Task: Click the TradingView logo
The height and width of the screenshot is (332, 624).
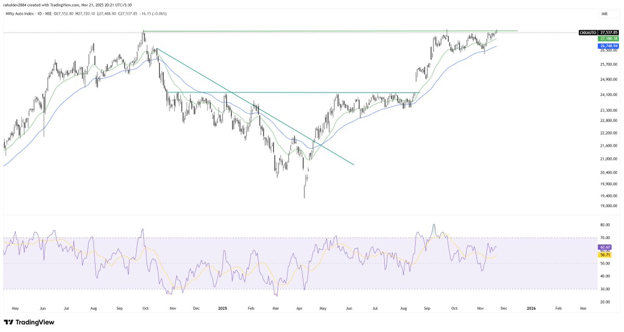Action: coord(29,322)
